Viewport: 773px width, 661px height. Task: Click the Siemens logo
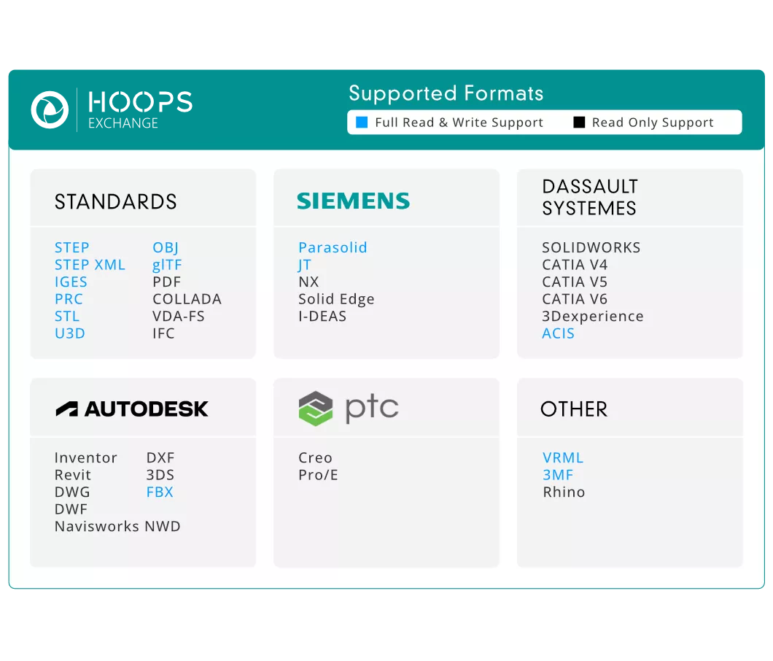point(353,201)
